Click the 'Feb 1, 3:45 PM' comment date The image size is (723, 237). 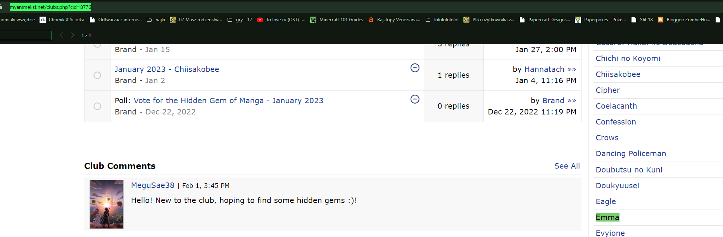(x=206, y=186)
